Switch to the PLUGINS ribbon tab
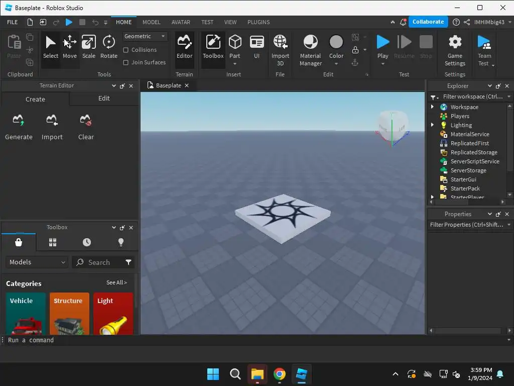This screenshot has width=514, height=386. coord(259,22)
